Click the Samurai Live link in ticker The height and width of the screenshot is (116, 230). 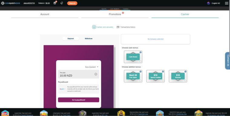143,114
